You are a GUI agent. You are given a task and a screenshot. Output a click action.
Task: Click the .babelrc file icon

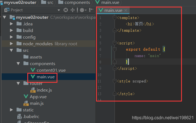point(20,116)
